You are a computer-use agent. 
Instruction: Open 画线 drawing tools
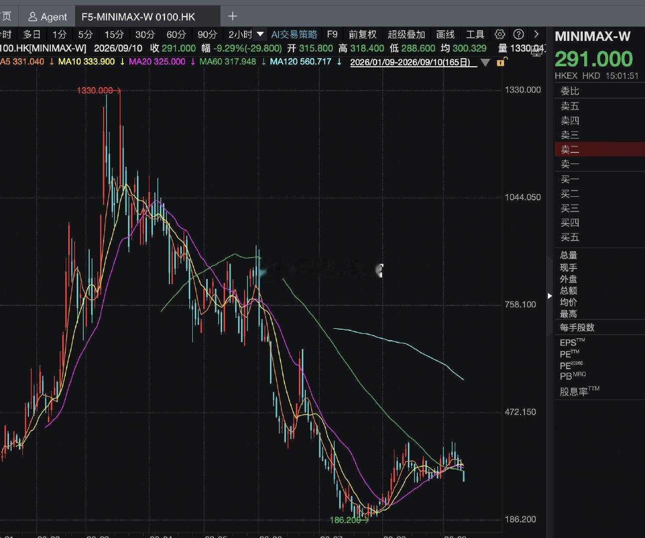point(445,34)
